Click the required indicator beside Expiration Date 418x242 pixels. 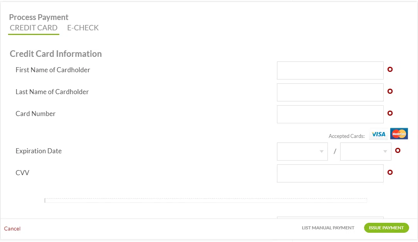point(398,151)
